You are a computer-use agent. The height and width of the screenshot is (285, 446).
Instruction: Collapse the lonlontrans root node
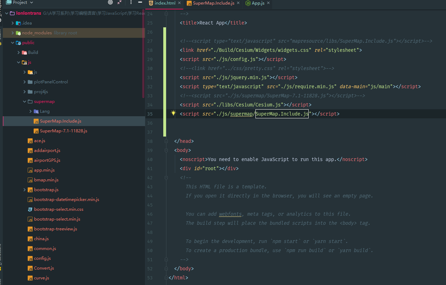(x=7, y=13)
